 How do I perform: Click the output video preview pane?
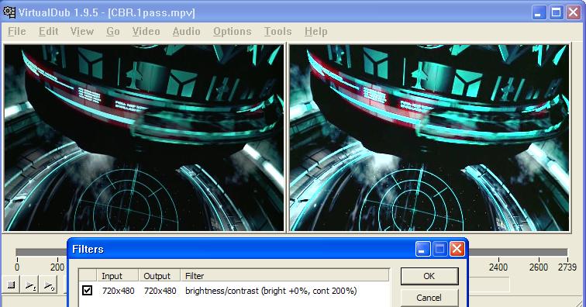tap(429, 138)
